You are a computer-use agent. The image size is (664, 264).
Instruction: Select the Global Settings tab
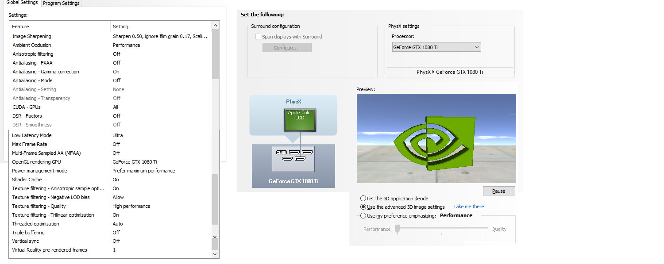(22, 3)
